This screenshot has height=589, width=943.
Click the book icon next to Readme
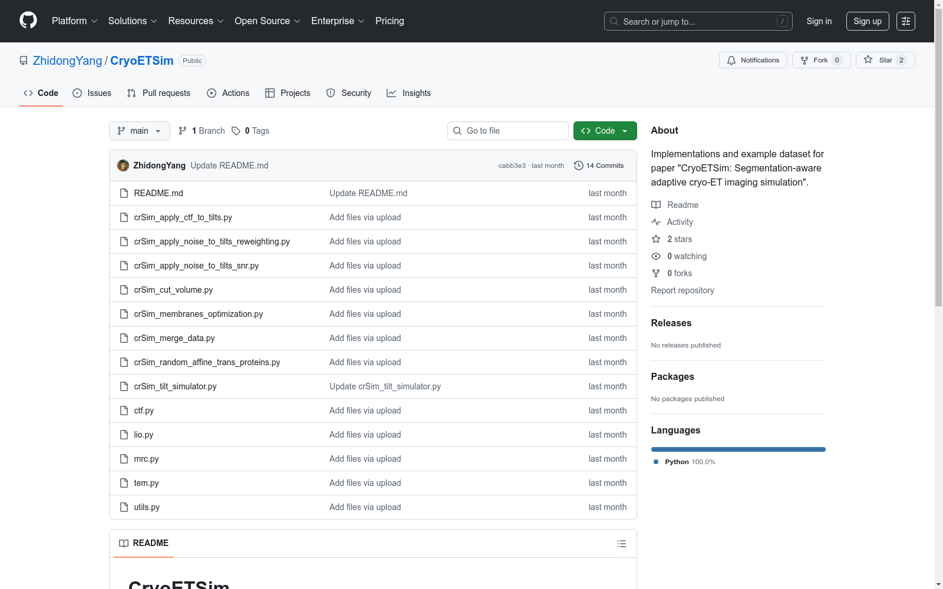(x=656, y=205)
